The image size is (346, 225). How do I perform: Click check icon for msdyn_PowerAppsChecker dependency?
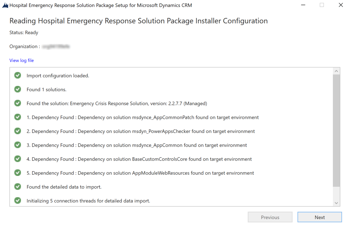coord(18,131)
